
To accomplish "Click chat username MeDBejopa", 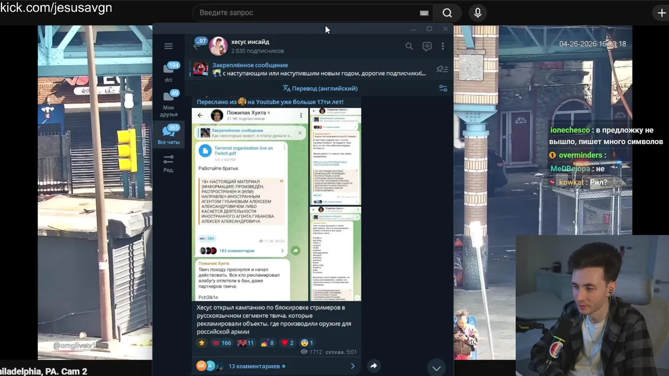I will [x=570, y=169].
